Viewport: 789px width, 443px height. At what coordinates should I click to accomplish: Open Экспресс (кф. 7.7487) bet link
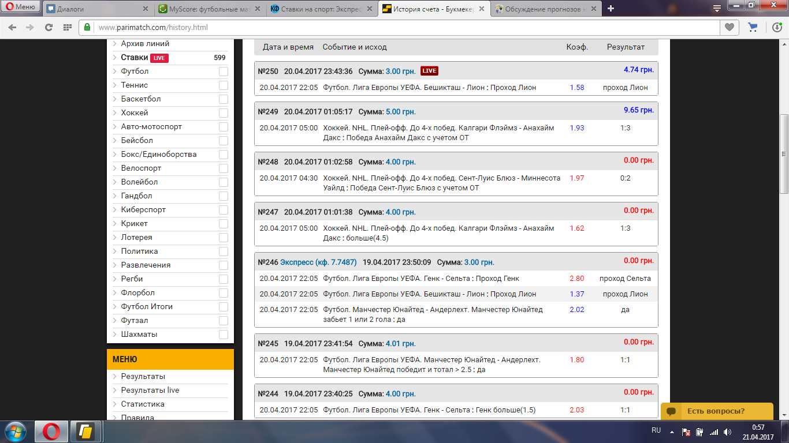coord(318,262)
